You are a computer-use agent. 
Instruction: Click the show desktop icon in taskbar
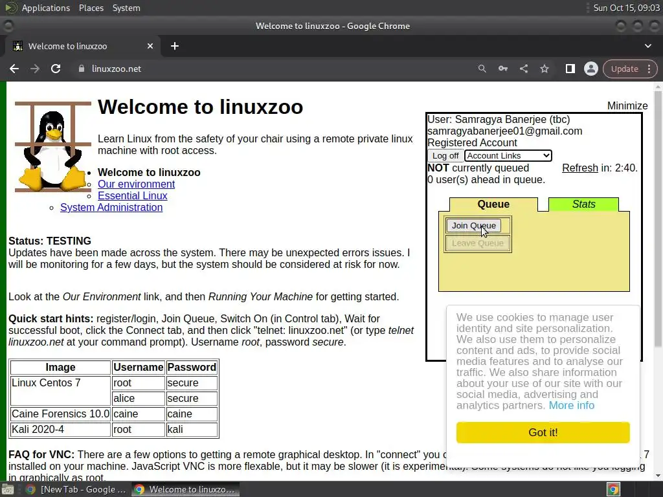coord(8,489)
